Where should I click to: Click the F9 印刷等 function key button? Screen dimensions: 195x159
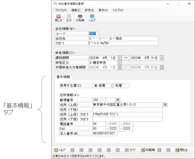click(x=148, y=150)
